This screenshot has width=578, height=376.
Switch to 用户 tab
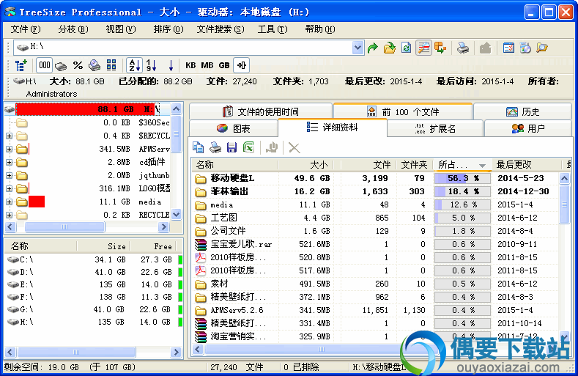pyautogui.click(x=528, y=128)
